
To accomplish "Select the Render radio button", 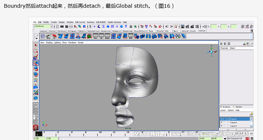I will pos(234,107).
